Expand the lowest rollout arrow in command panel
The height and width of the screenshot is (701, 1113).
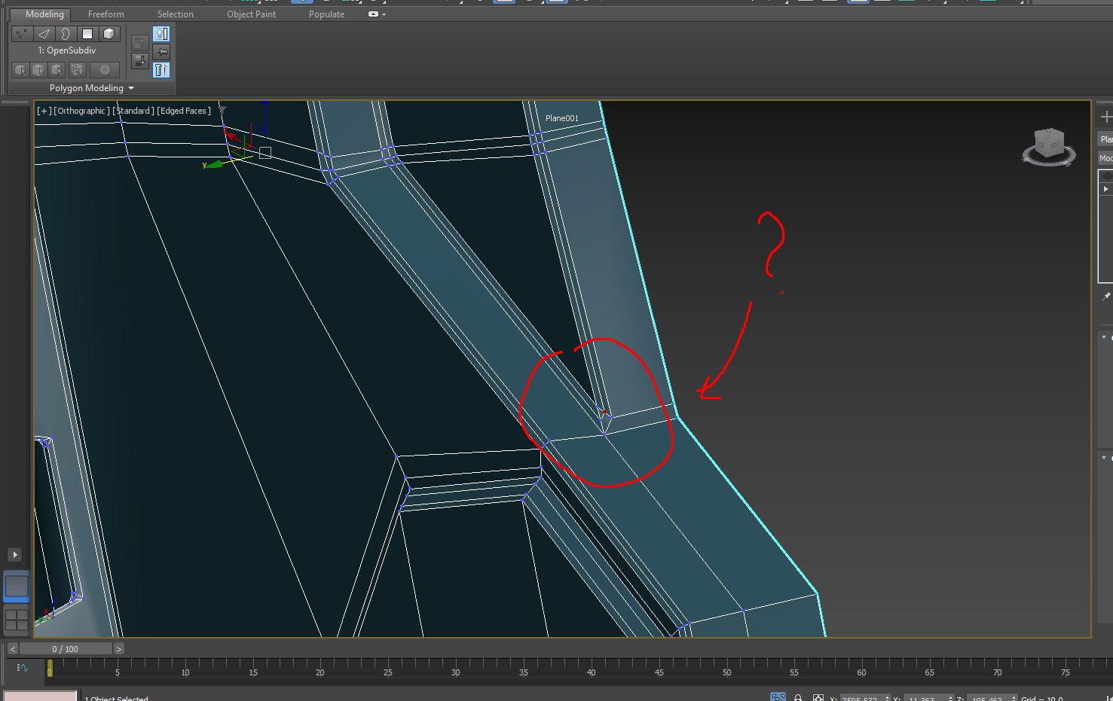point(1104,458)
